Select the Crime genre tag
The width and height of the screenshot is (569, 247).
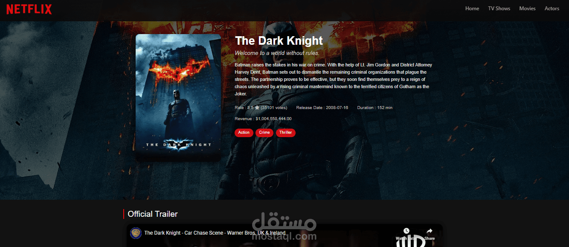264,132
